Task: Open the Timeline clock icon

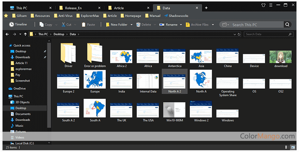Action: (11, 25)
